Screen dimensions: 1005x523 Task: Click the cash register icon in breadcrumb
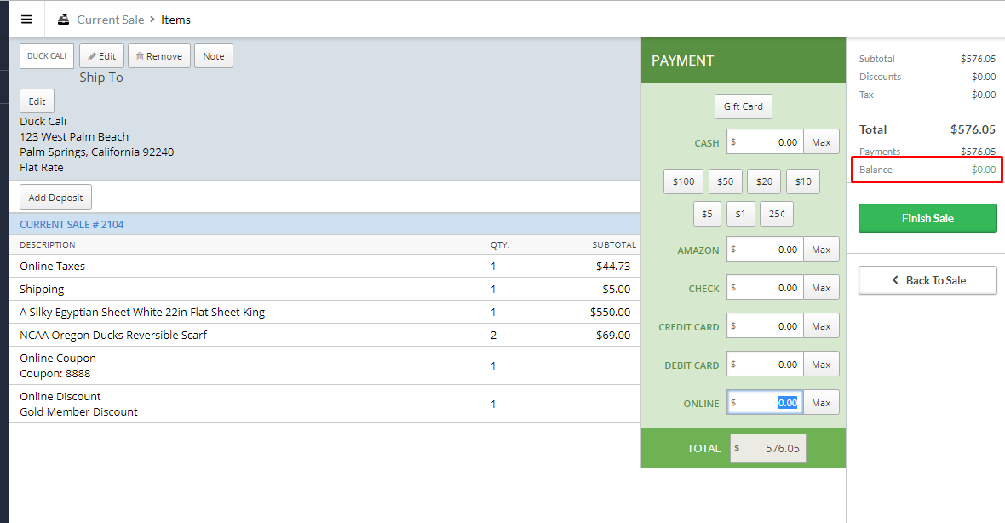point(64,20)
